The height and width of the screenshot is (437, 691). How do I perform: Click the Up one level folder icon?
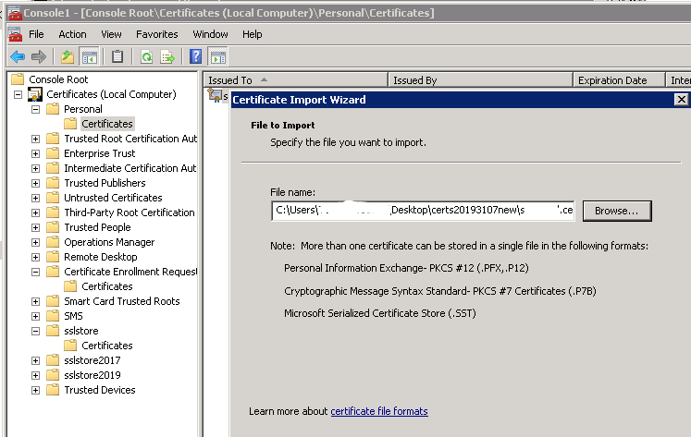(x=68, y=57)
